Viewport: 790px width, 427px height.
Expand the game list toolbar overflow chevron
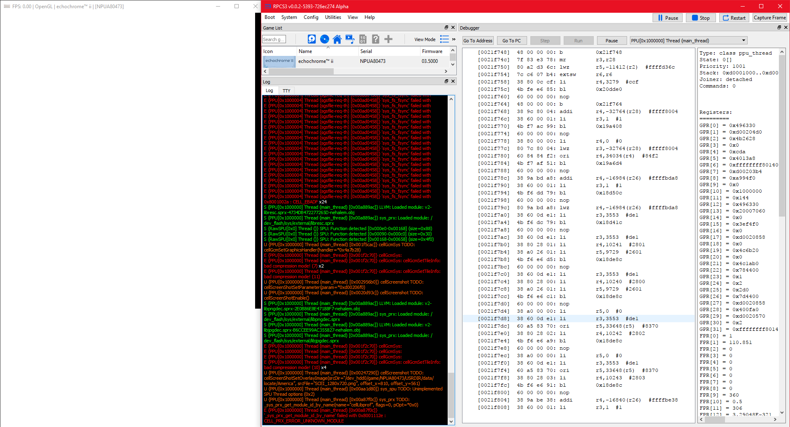454,39
